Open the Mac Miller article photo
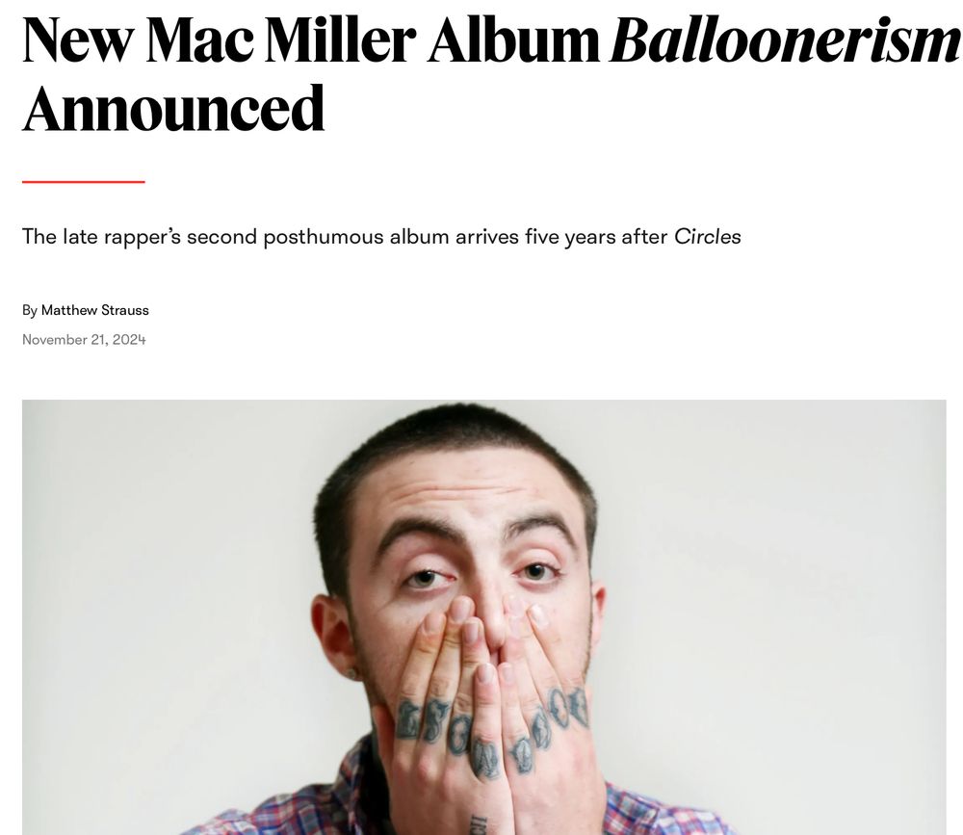 coord(484,617)
